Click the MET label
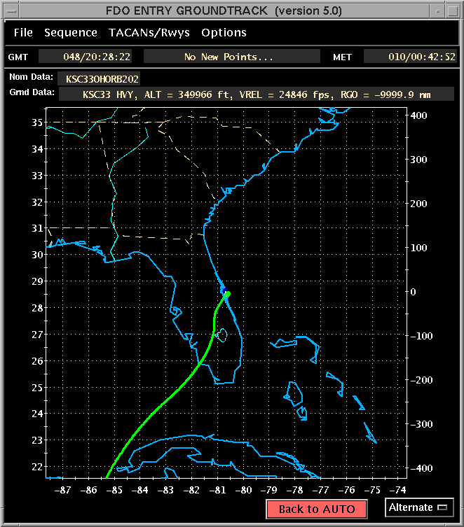This screenshot has width=464, height=527. click(342, 57)
